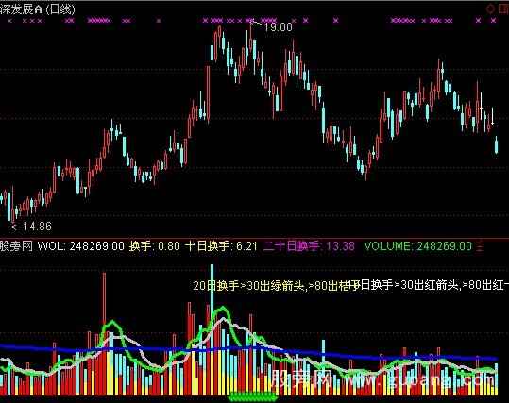This screenshot has height=403, width=509.
Task: Click the 二十日换手: 13.38 reading
Action: coord(309,246)
